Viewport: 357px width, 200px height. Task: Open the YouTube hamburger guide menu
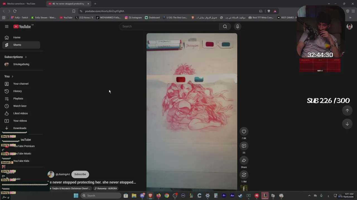[7, 26]
